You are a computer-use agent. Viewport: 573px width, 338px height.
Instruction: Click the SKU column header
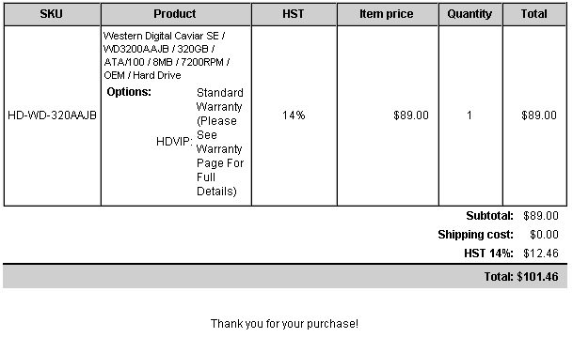click(x=52, y=14)
